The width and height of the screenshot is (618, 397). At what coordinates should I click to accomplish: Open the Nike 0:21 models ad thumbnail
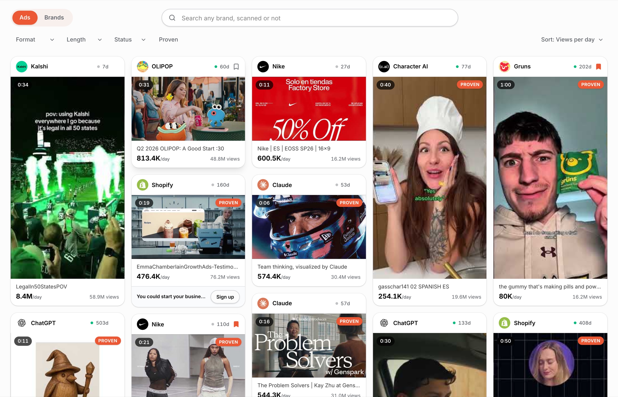point(188,366)
